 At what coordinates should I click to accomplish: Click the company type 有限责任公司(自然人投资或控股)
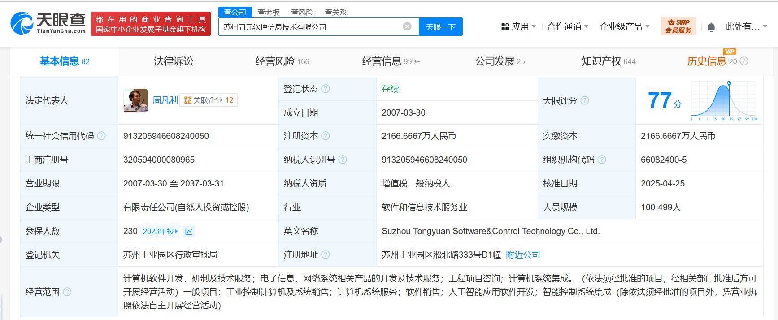pyautogui.click(x=186, y=207)
